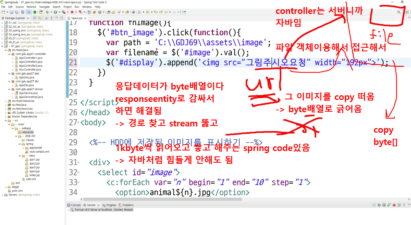Select index.jsp in views folder
411x225 pixels.
32,175
